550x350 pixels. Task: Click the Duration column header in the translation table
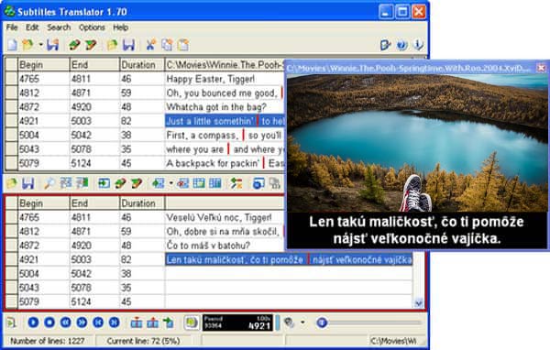142,203
